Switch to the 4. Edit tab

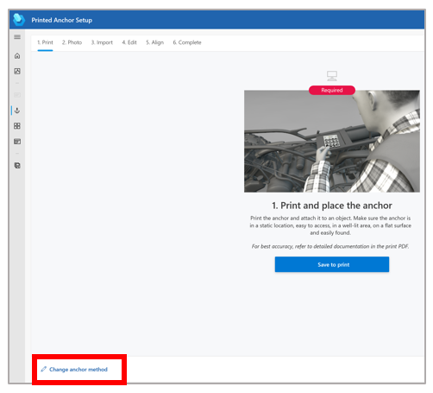pos(129,42)
